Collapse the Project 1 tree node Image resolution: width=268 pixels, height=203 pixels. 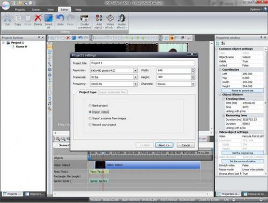click(3, 43)
